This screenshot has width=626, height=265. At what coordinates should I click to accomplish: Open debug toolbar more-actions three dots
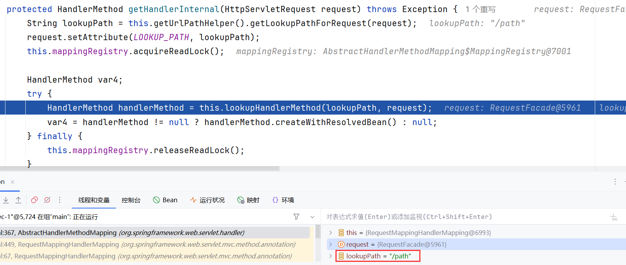pos(60,200)
